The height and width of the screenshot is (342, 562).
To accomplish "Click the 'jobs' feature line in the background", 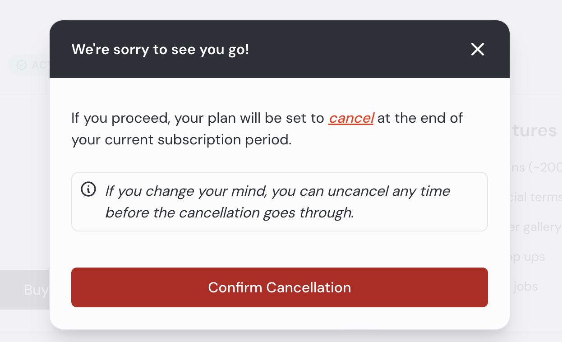I will pos(525,287).
